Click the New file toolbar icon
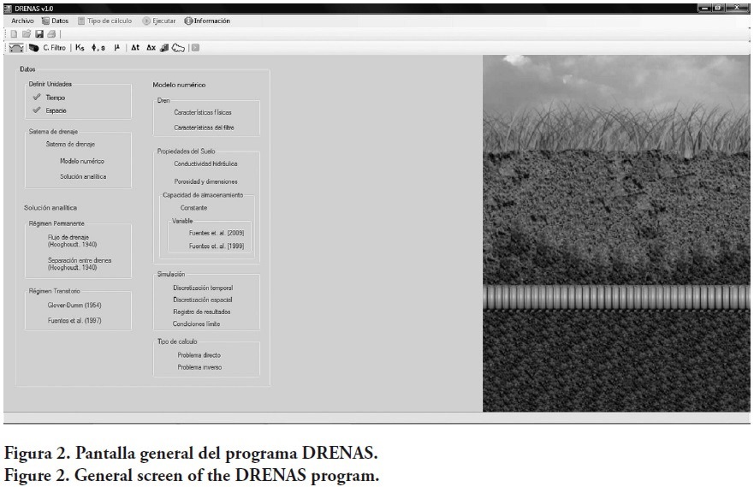The height and width of the screenshot is (487, 754). click(14, 33)
